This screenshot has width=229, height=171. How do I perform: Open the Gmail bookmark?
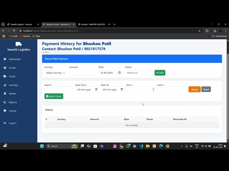click(14, 36)
